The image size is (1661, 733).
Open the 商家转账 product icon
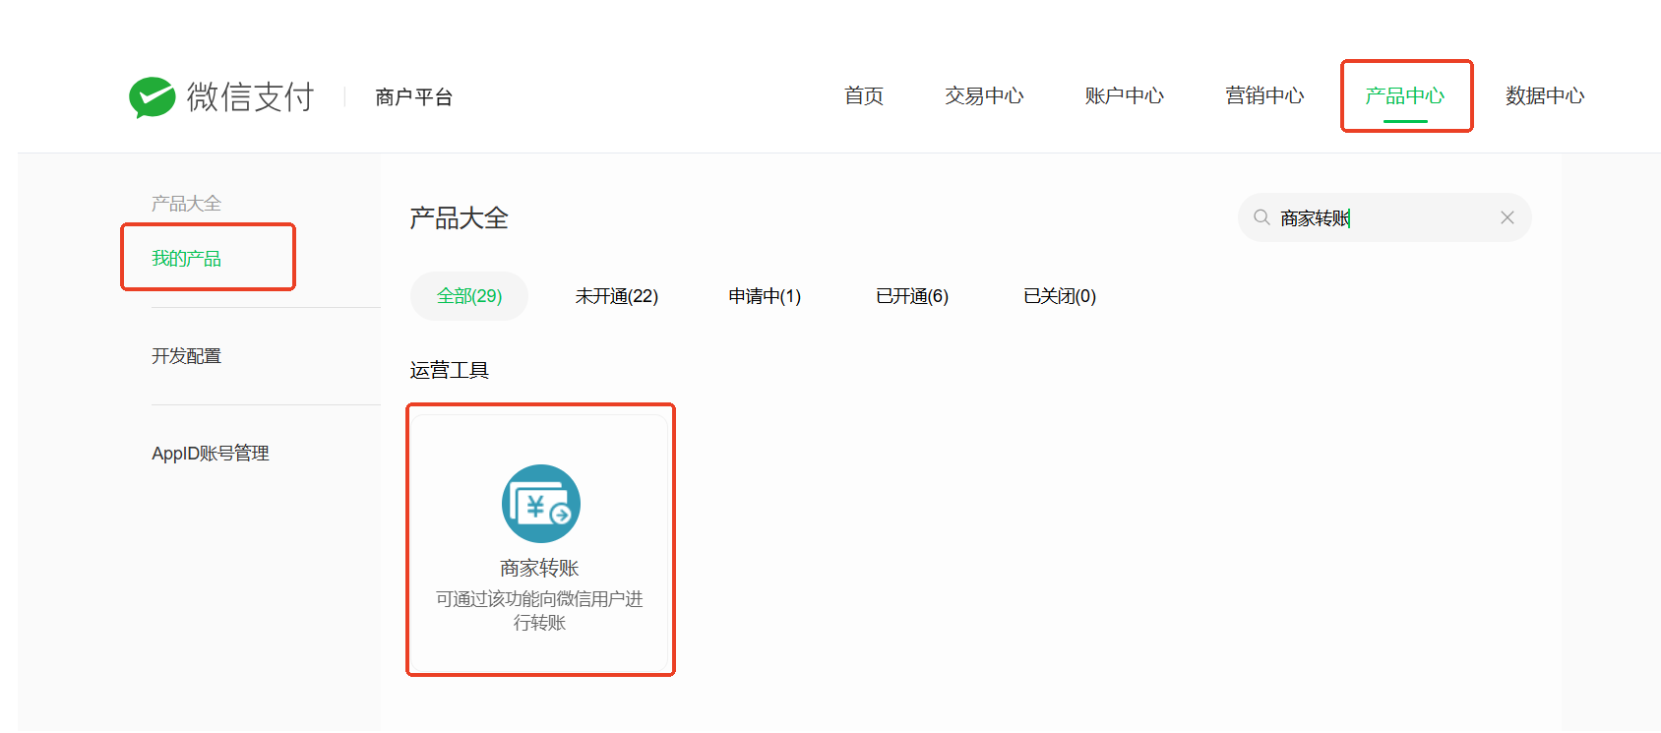[x=540, y=504]
